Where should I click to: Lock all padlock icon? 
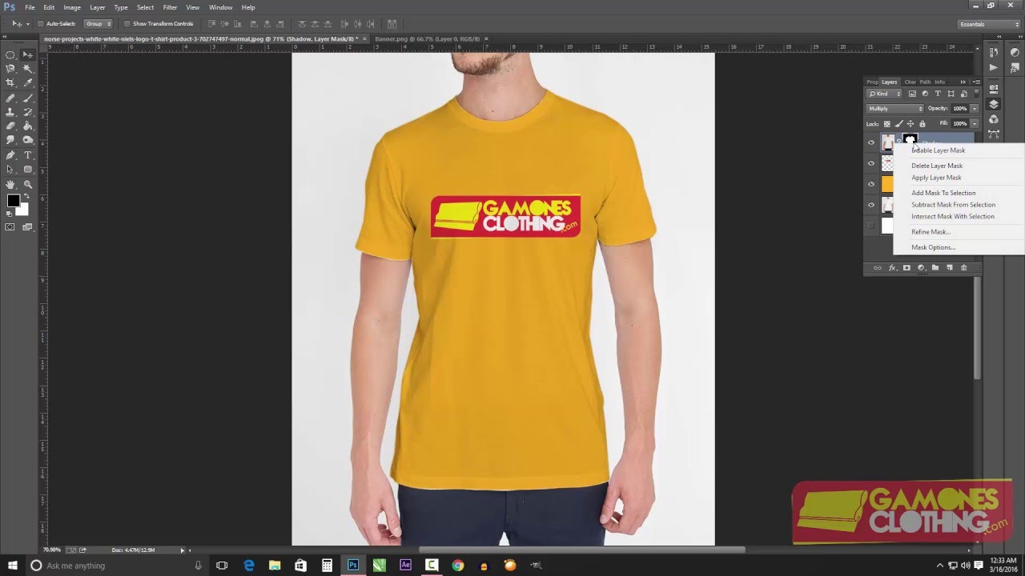922,124
